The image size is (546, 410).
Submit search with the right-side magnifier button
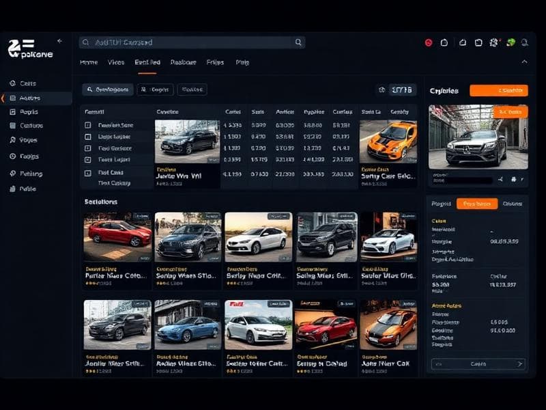[298, 42]
